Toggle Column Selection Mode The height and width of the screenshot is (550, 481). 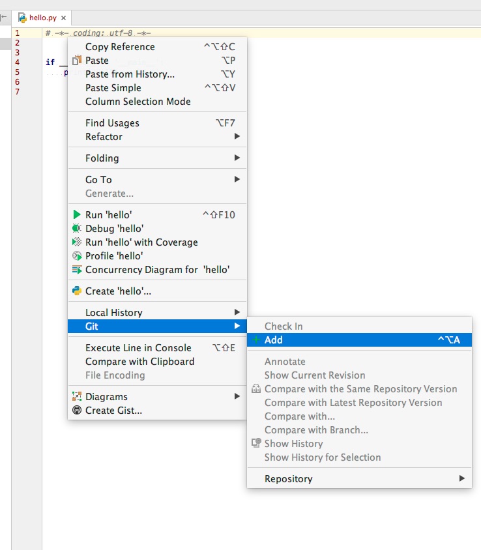pyautogui.click(x=157, y=102)
